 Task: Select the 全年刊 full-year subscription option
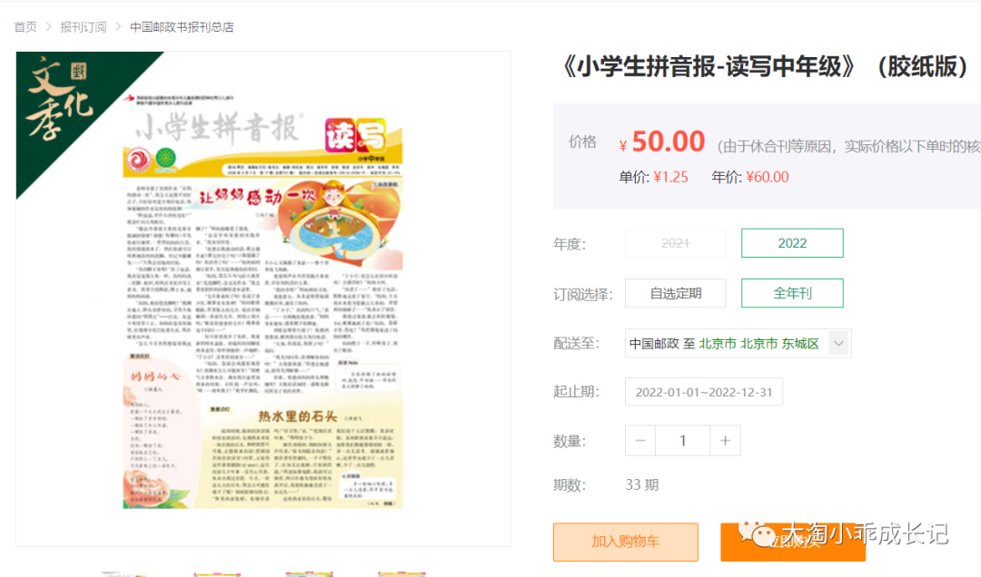click(792, 292)
